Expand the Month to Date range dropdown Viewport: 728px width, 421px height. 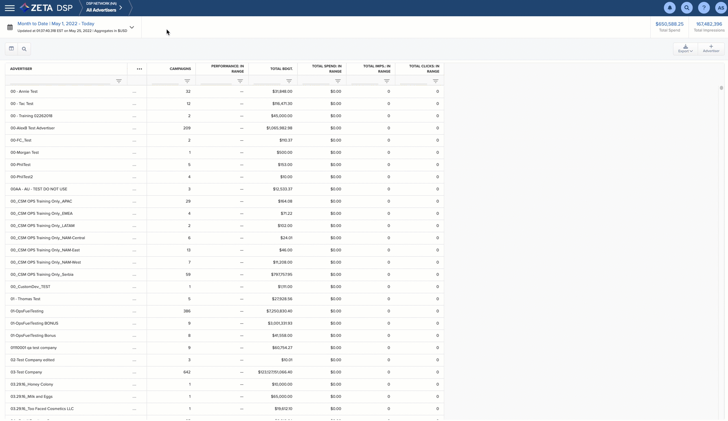point(132,27)
